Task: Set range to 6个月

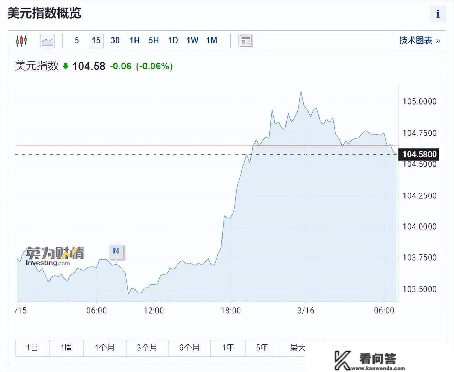Action: pos(189,348)
